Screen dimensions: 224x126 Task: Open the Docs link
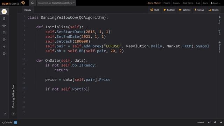[x=205, y=3]
